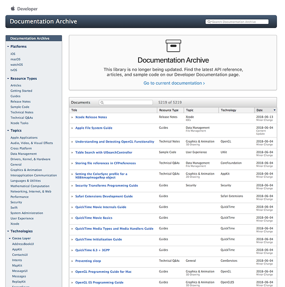This screenshot has width=285, height=287.
Task: Select Apple Applications topic
Action: pos(24,138)
